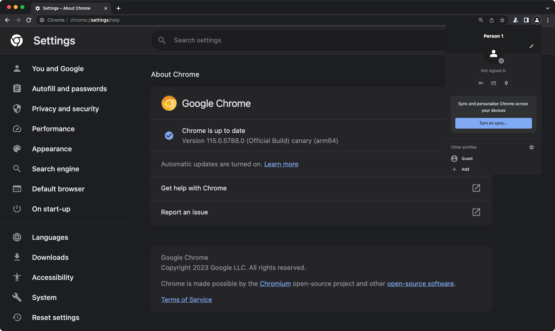
Task: Click the profile avatar button in toolbar
Action: pos(537,20)
